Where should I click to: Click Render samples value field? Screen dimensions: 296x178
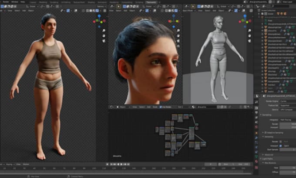(288, 124)
